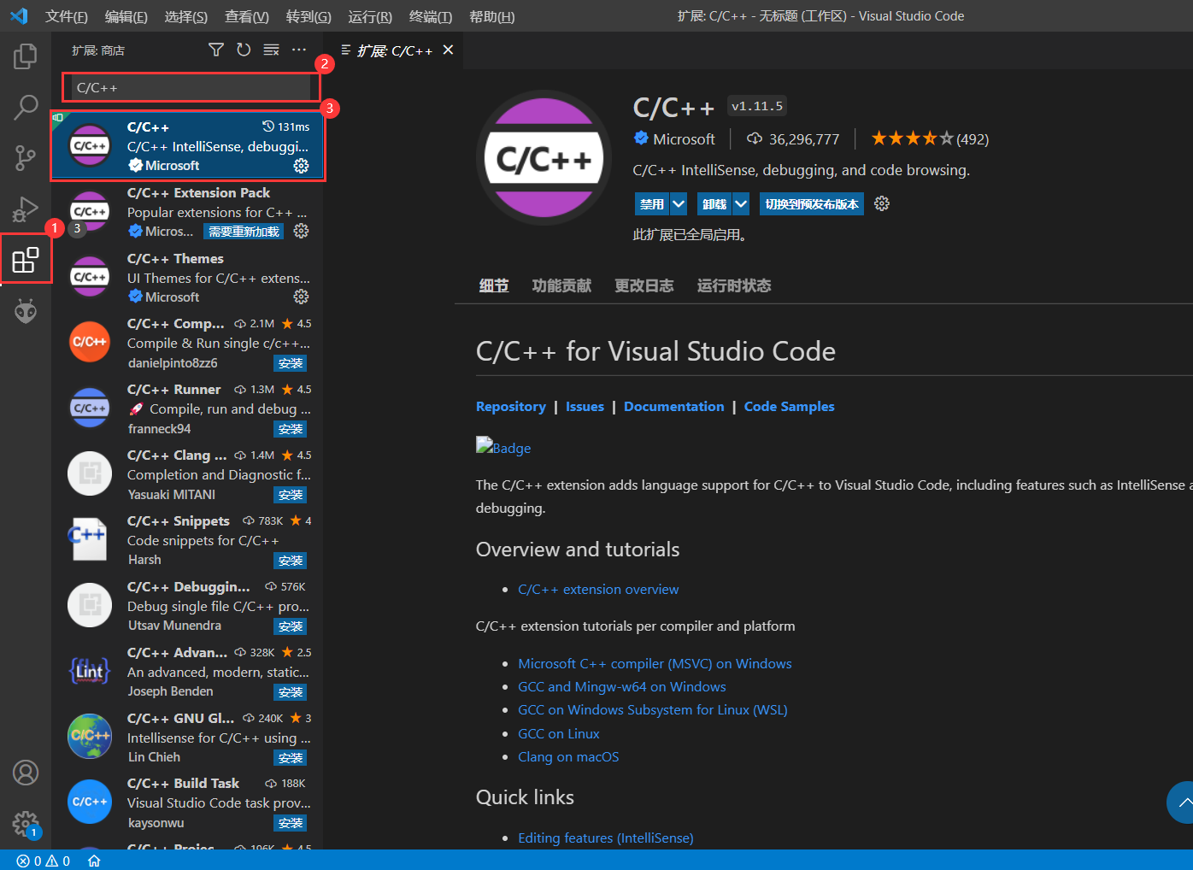Viewport: 1193px width, 870px height.
Task: Open the 编辑(E) menu
Action: click(x=126, y=16)
